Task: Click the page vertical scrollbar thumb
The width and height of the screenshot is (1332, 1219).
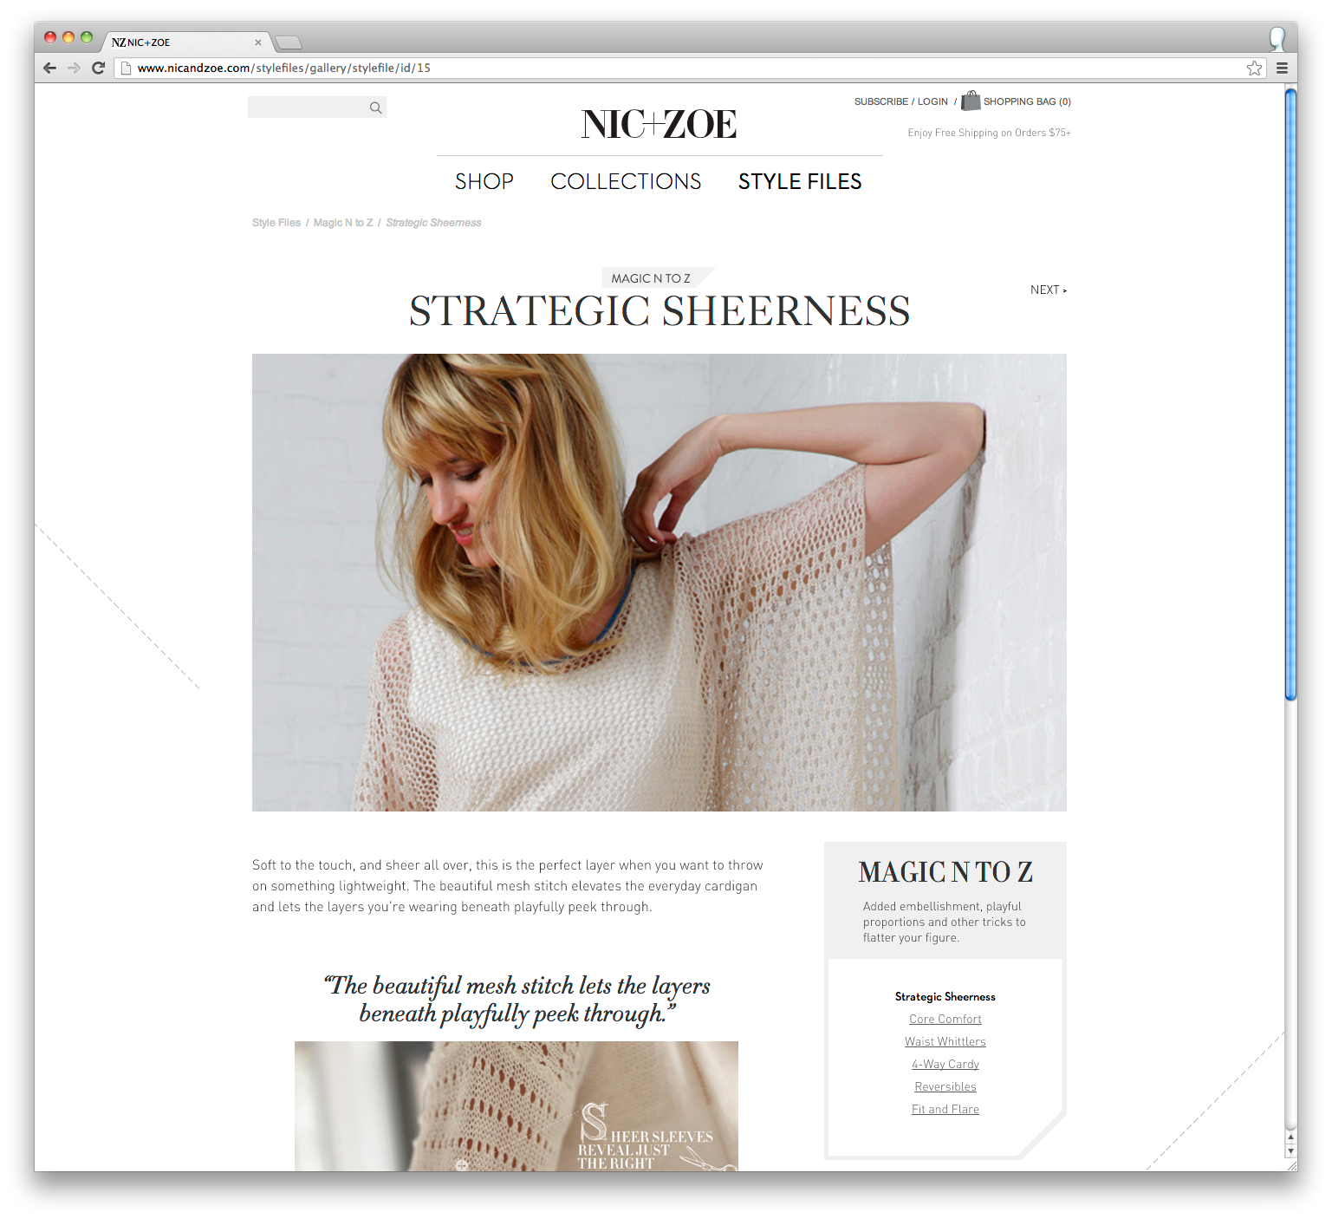Action: click(1290, 394)
